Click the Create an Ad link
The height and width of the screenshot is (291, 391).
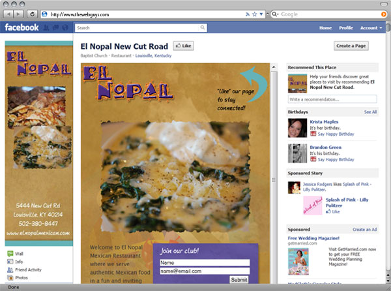click(x=364, y=230)
